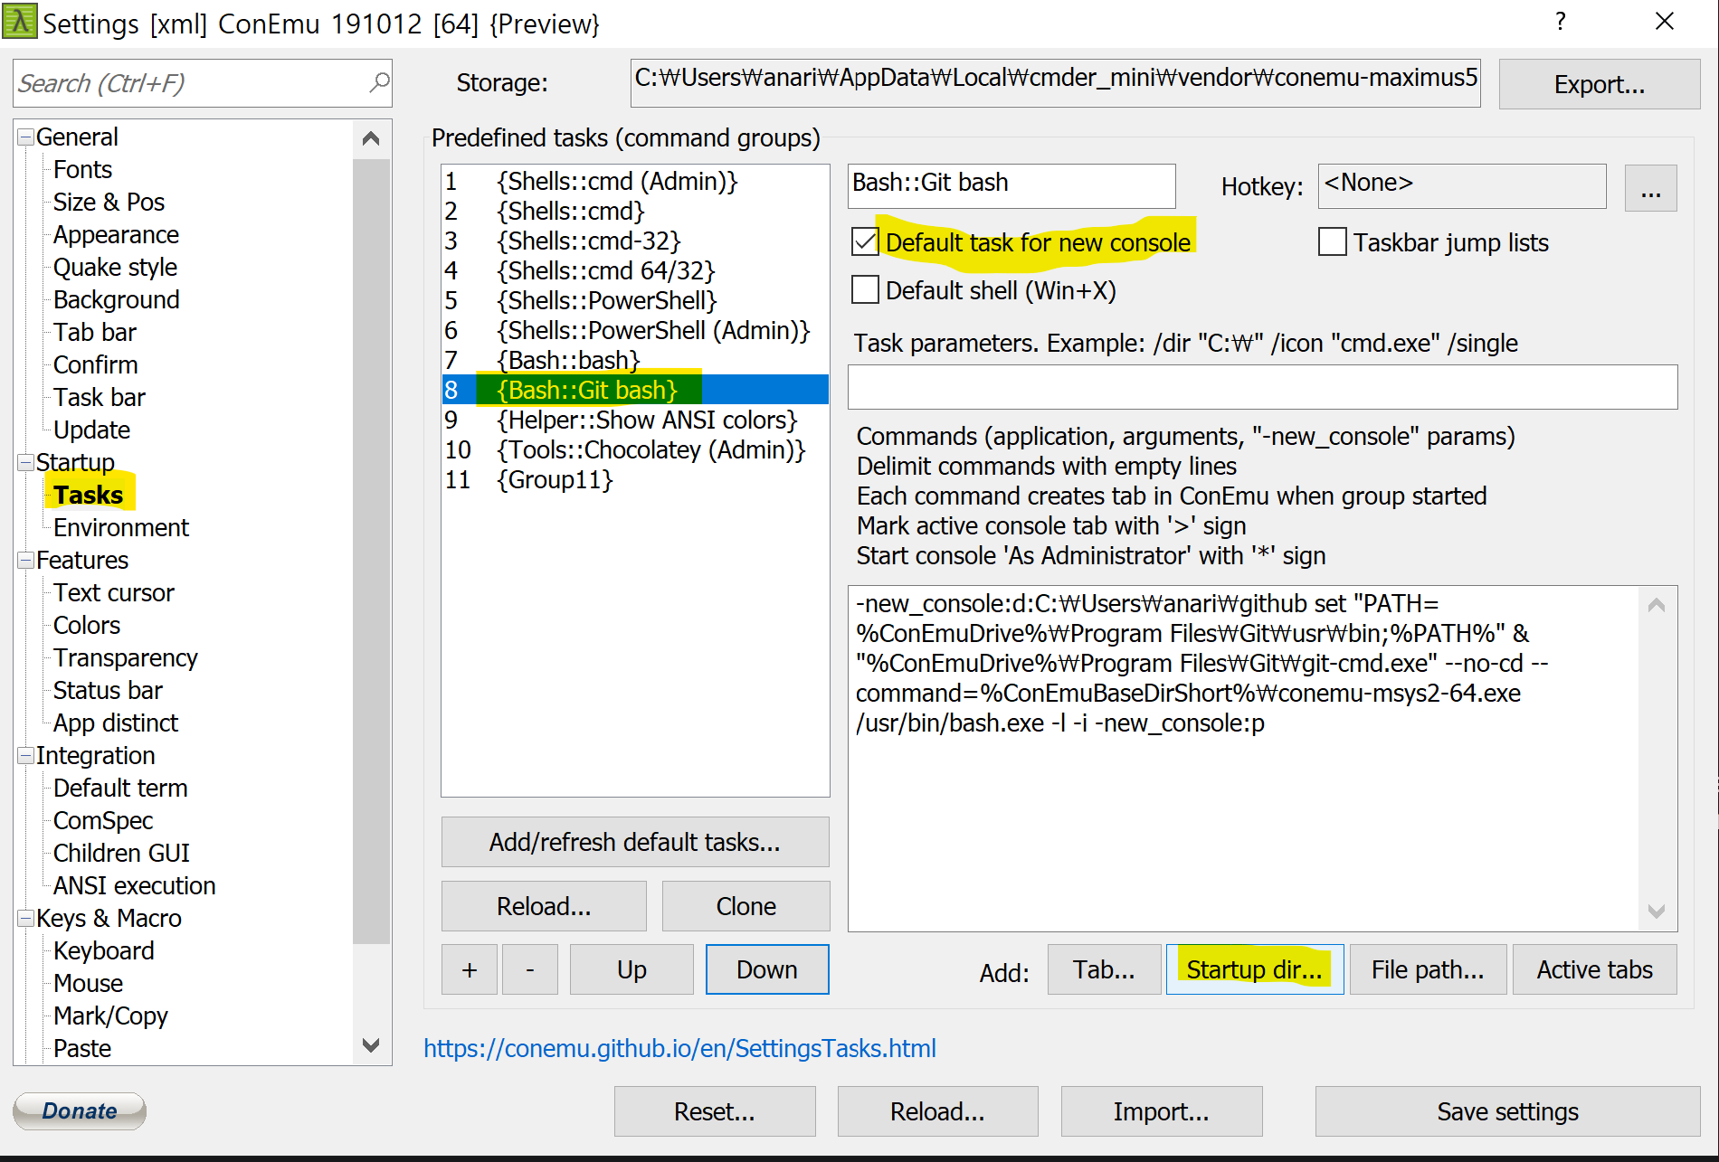The width and height of the screenshot is (1719, 1162).
Task: Collapse the Features tree node
Action: (x=26, y=561)
